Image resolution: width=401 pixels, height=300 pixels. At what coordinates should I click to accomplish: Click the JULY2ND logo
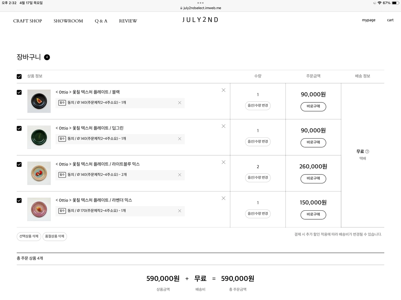(x=200, y=20)
